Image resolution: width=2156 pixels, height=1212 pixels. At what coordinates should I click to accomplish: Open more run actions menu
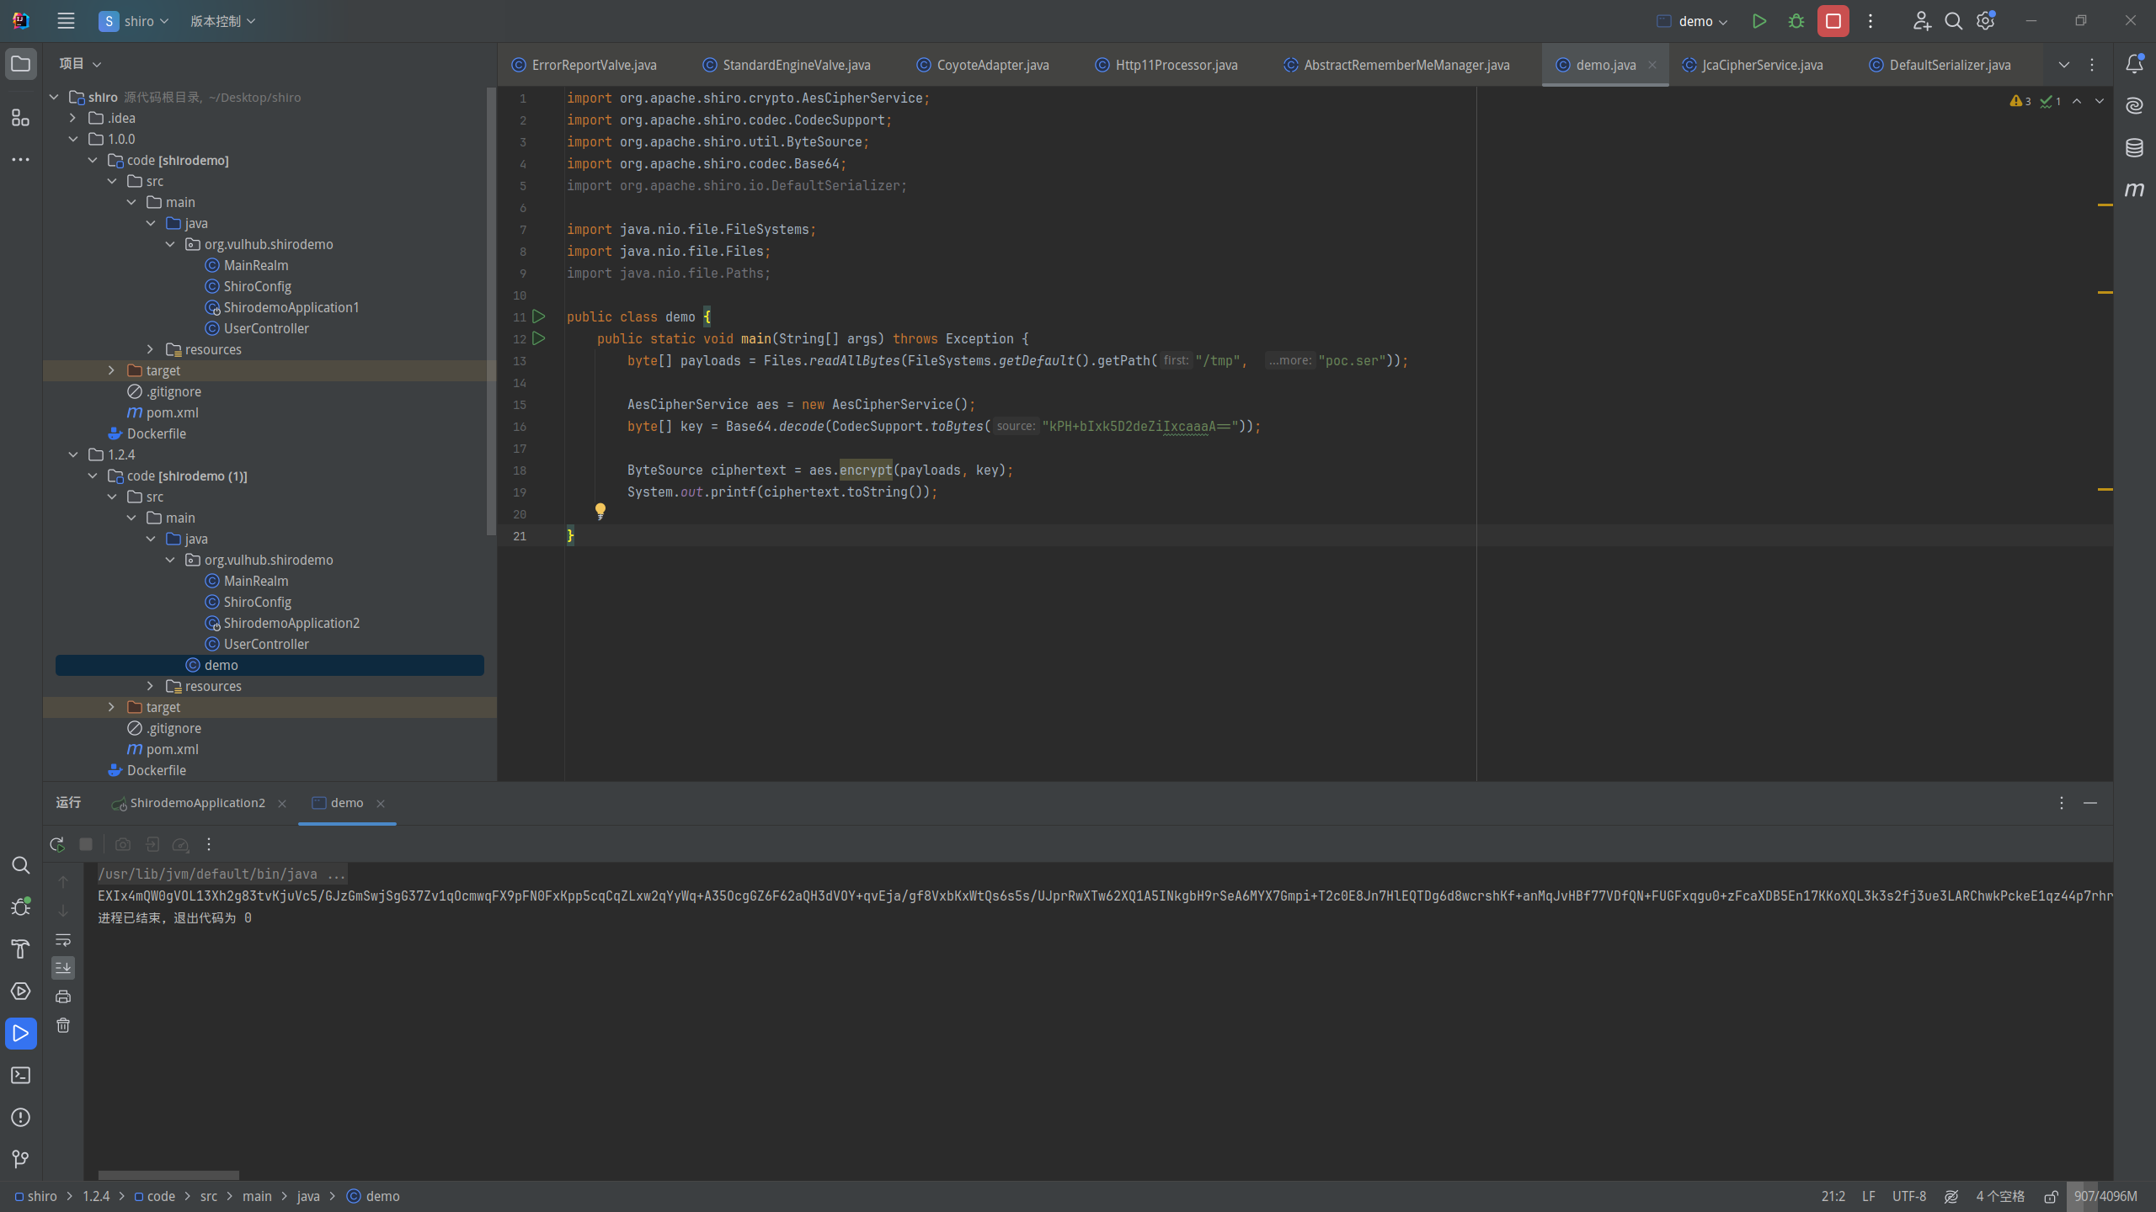(1870, 21)
